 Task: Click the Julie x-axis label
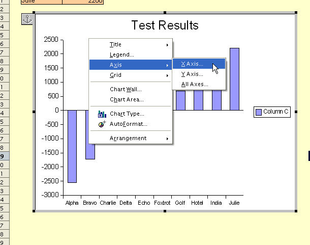click(x=234, y=203)
